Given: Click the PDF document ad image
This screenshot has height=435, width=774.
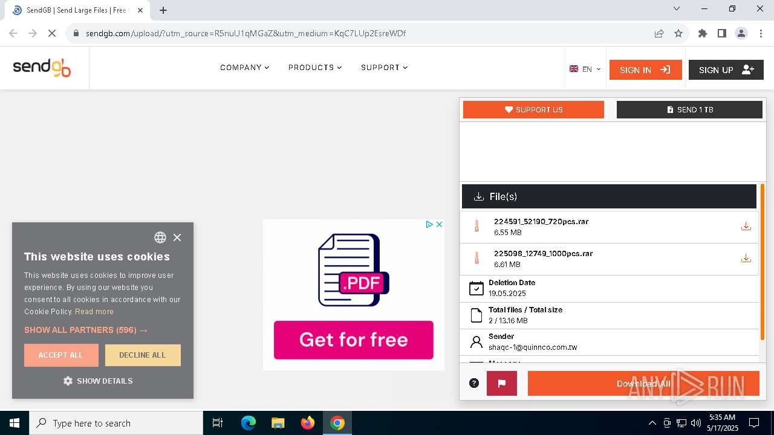Looking at the screenshot, I should [354, 270].
